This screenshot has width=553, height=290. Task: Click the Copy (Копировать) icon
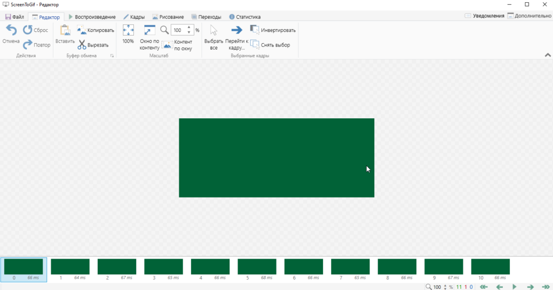pyautogui.click(x=82, y=30)
